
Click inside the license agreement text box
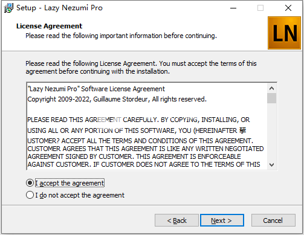(x=147, y=126)
